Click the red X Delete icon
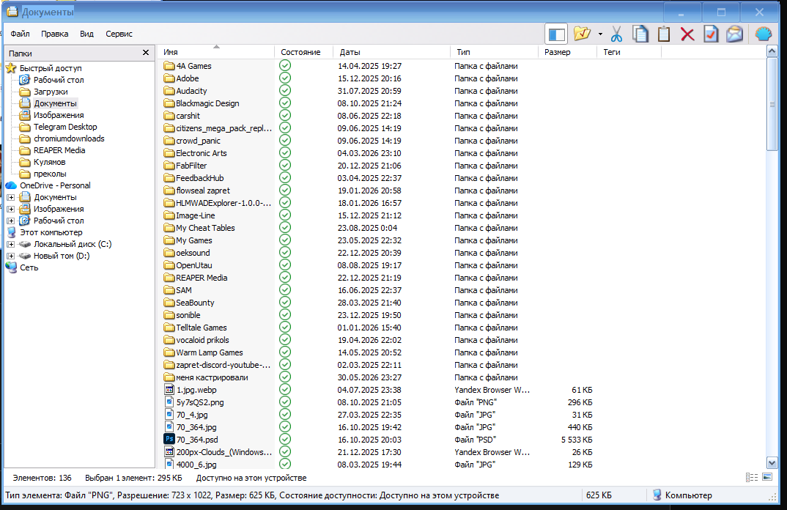Screen dimensions: 787x510 pyautogui.click(x=687, y=34)
